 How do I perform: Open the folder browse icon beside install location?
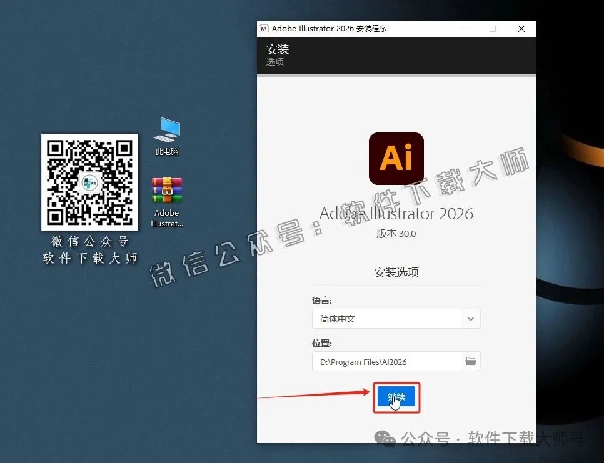[x=471, y=361]
